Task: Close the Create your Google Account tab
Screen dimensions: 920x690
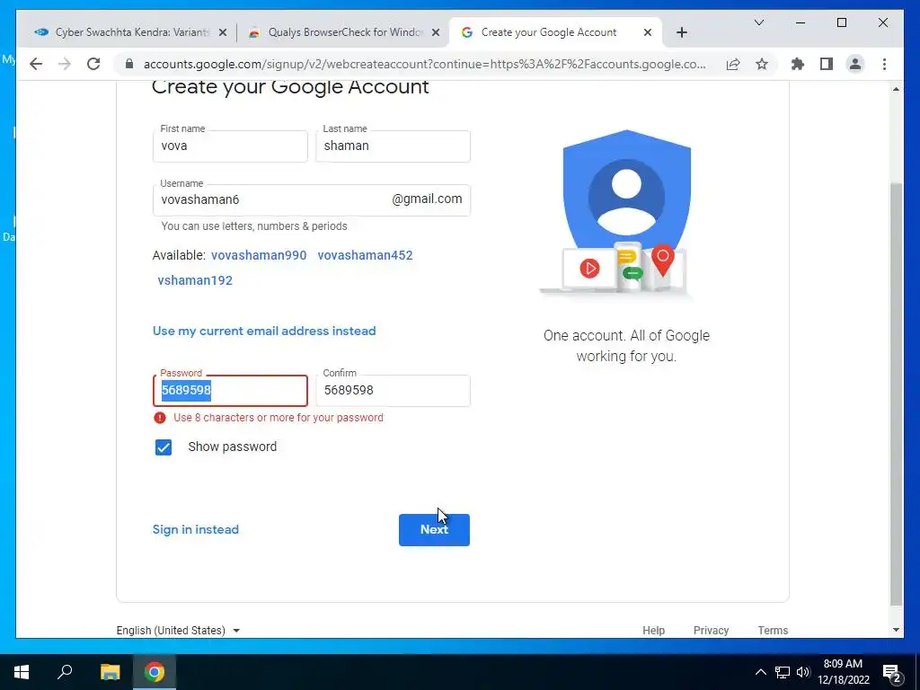Action: 647,32
